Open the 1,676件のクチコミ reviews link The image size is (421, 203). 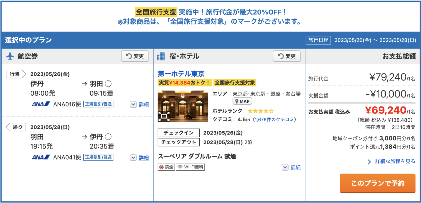point(275,119)
